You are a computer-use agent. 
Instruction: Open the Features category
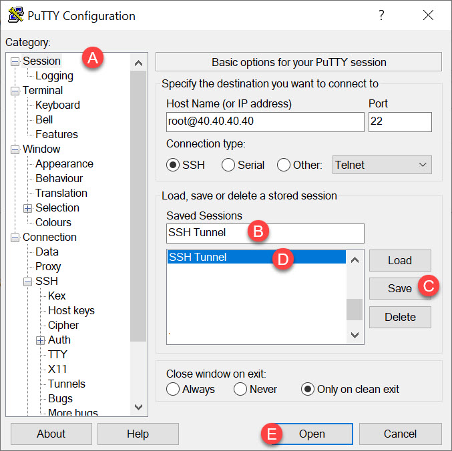click(57, 135)
